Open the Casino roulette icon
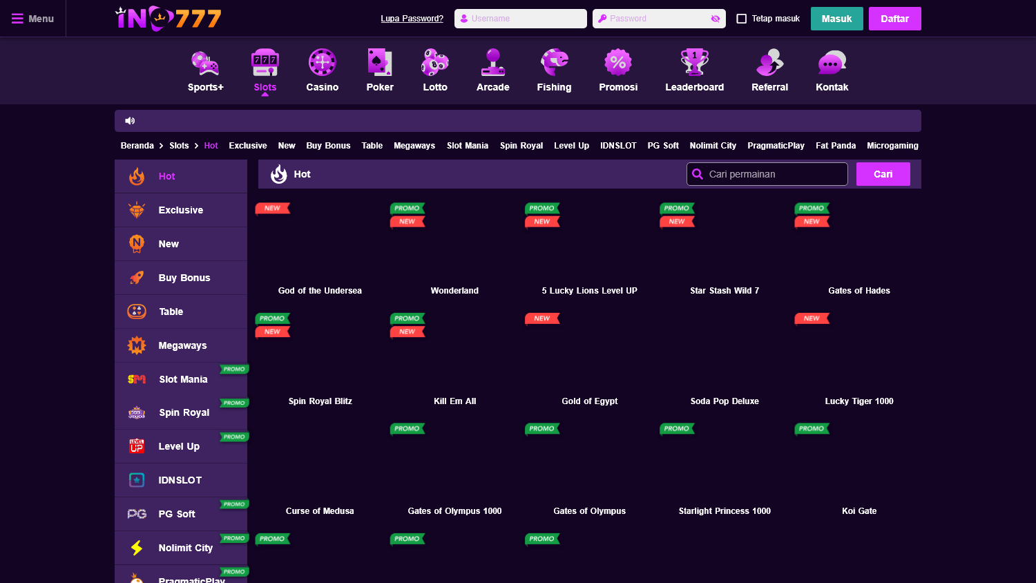 pyautogui.click(x=323, y=63)
